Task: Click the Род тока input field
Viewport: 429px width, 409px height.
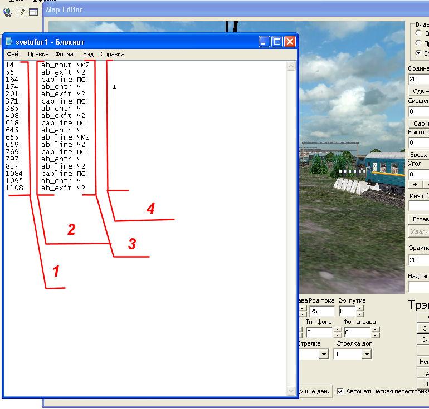Action: [x=321, y=311]
